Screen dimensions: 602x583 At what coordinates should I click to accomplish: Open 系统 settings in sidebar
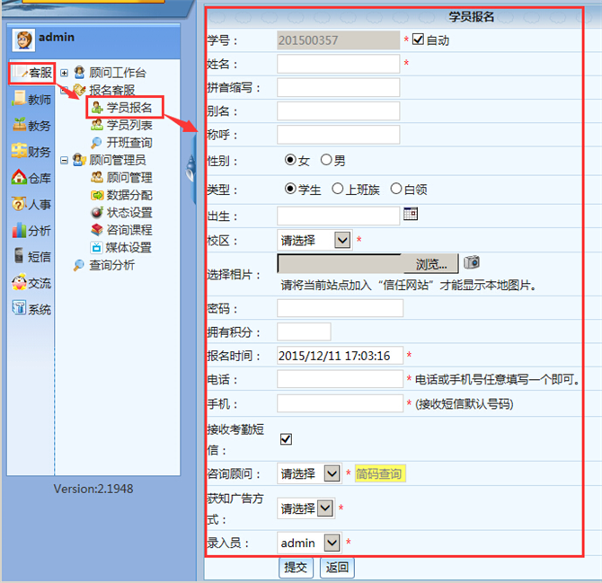[x=31, y=309]
